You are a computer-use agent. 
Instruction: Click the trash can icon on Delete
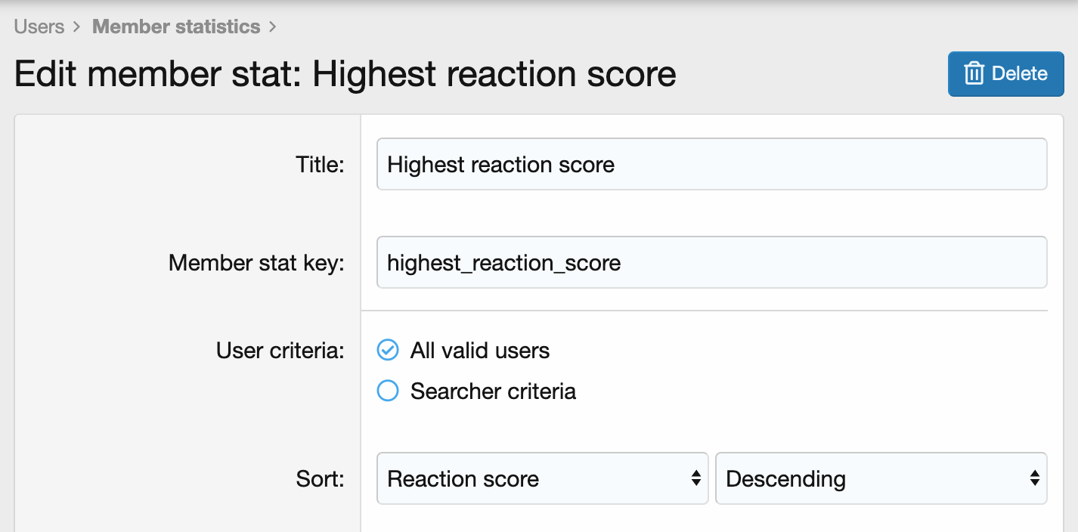tap(974, 74)
